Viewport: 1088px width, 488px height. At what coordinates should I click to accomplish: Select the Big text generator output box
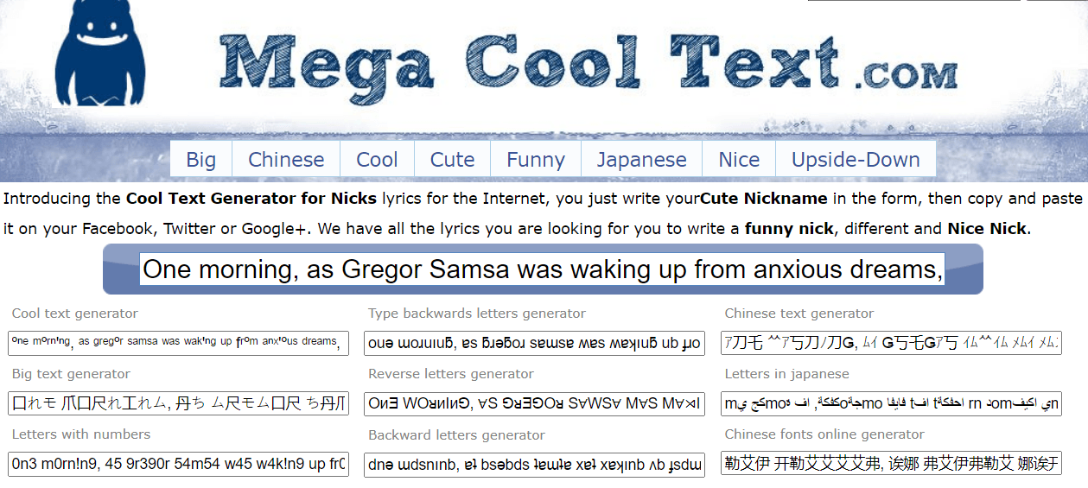pyautogui.click(x=178, y=403)
